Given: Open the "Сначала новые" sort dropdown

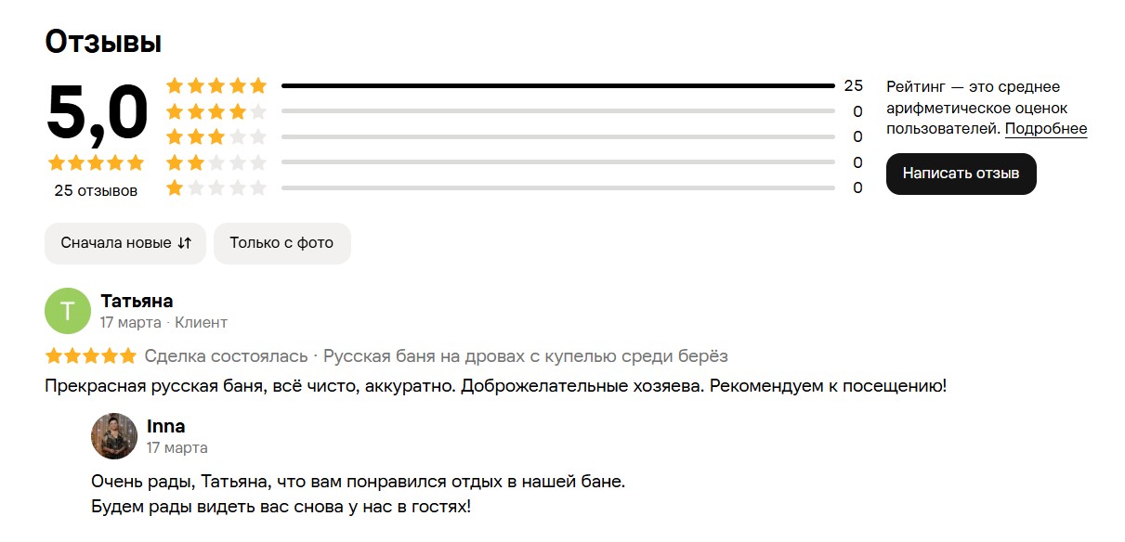Looking at the screenshot, I should (x=125, y=243).
